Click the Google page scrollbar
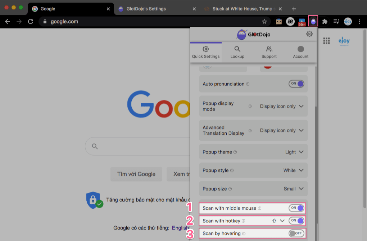Image resolution: width=367 pixels, height=241 pixels. [x=364, y=119]
